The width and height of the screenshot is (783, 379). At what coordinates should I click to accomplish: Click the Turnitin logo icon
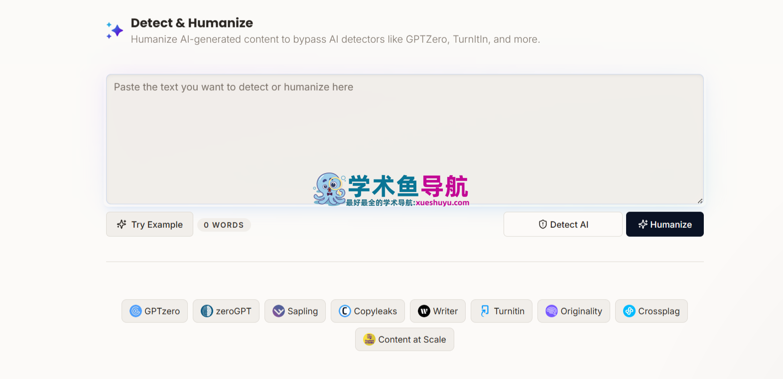click(485, 311)
